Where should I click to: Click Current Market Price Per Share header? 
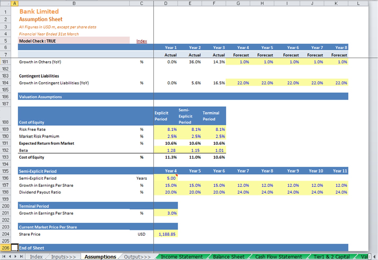tap(48, 227)
